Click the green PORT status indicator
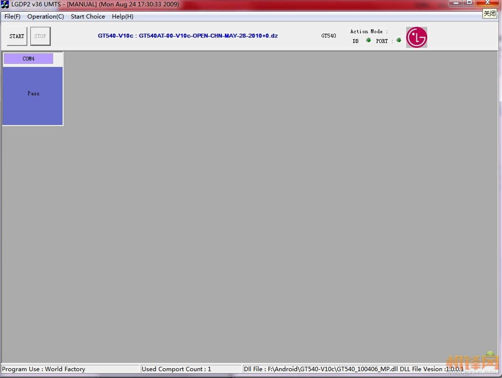The image size is (502, 378). pyautogui.click(x=399, y=41)
